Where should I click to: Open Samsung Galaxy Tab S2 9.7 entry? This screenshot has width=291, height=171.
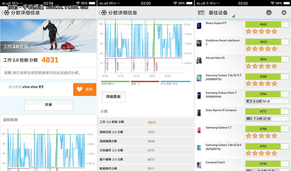click(243, 80)
